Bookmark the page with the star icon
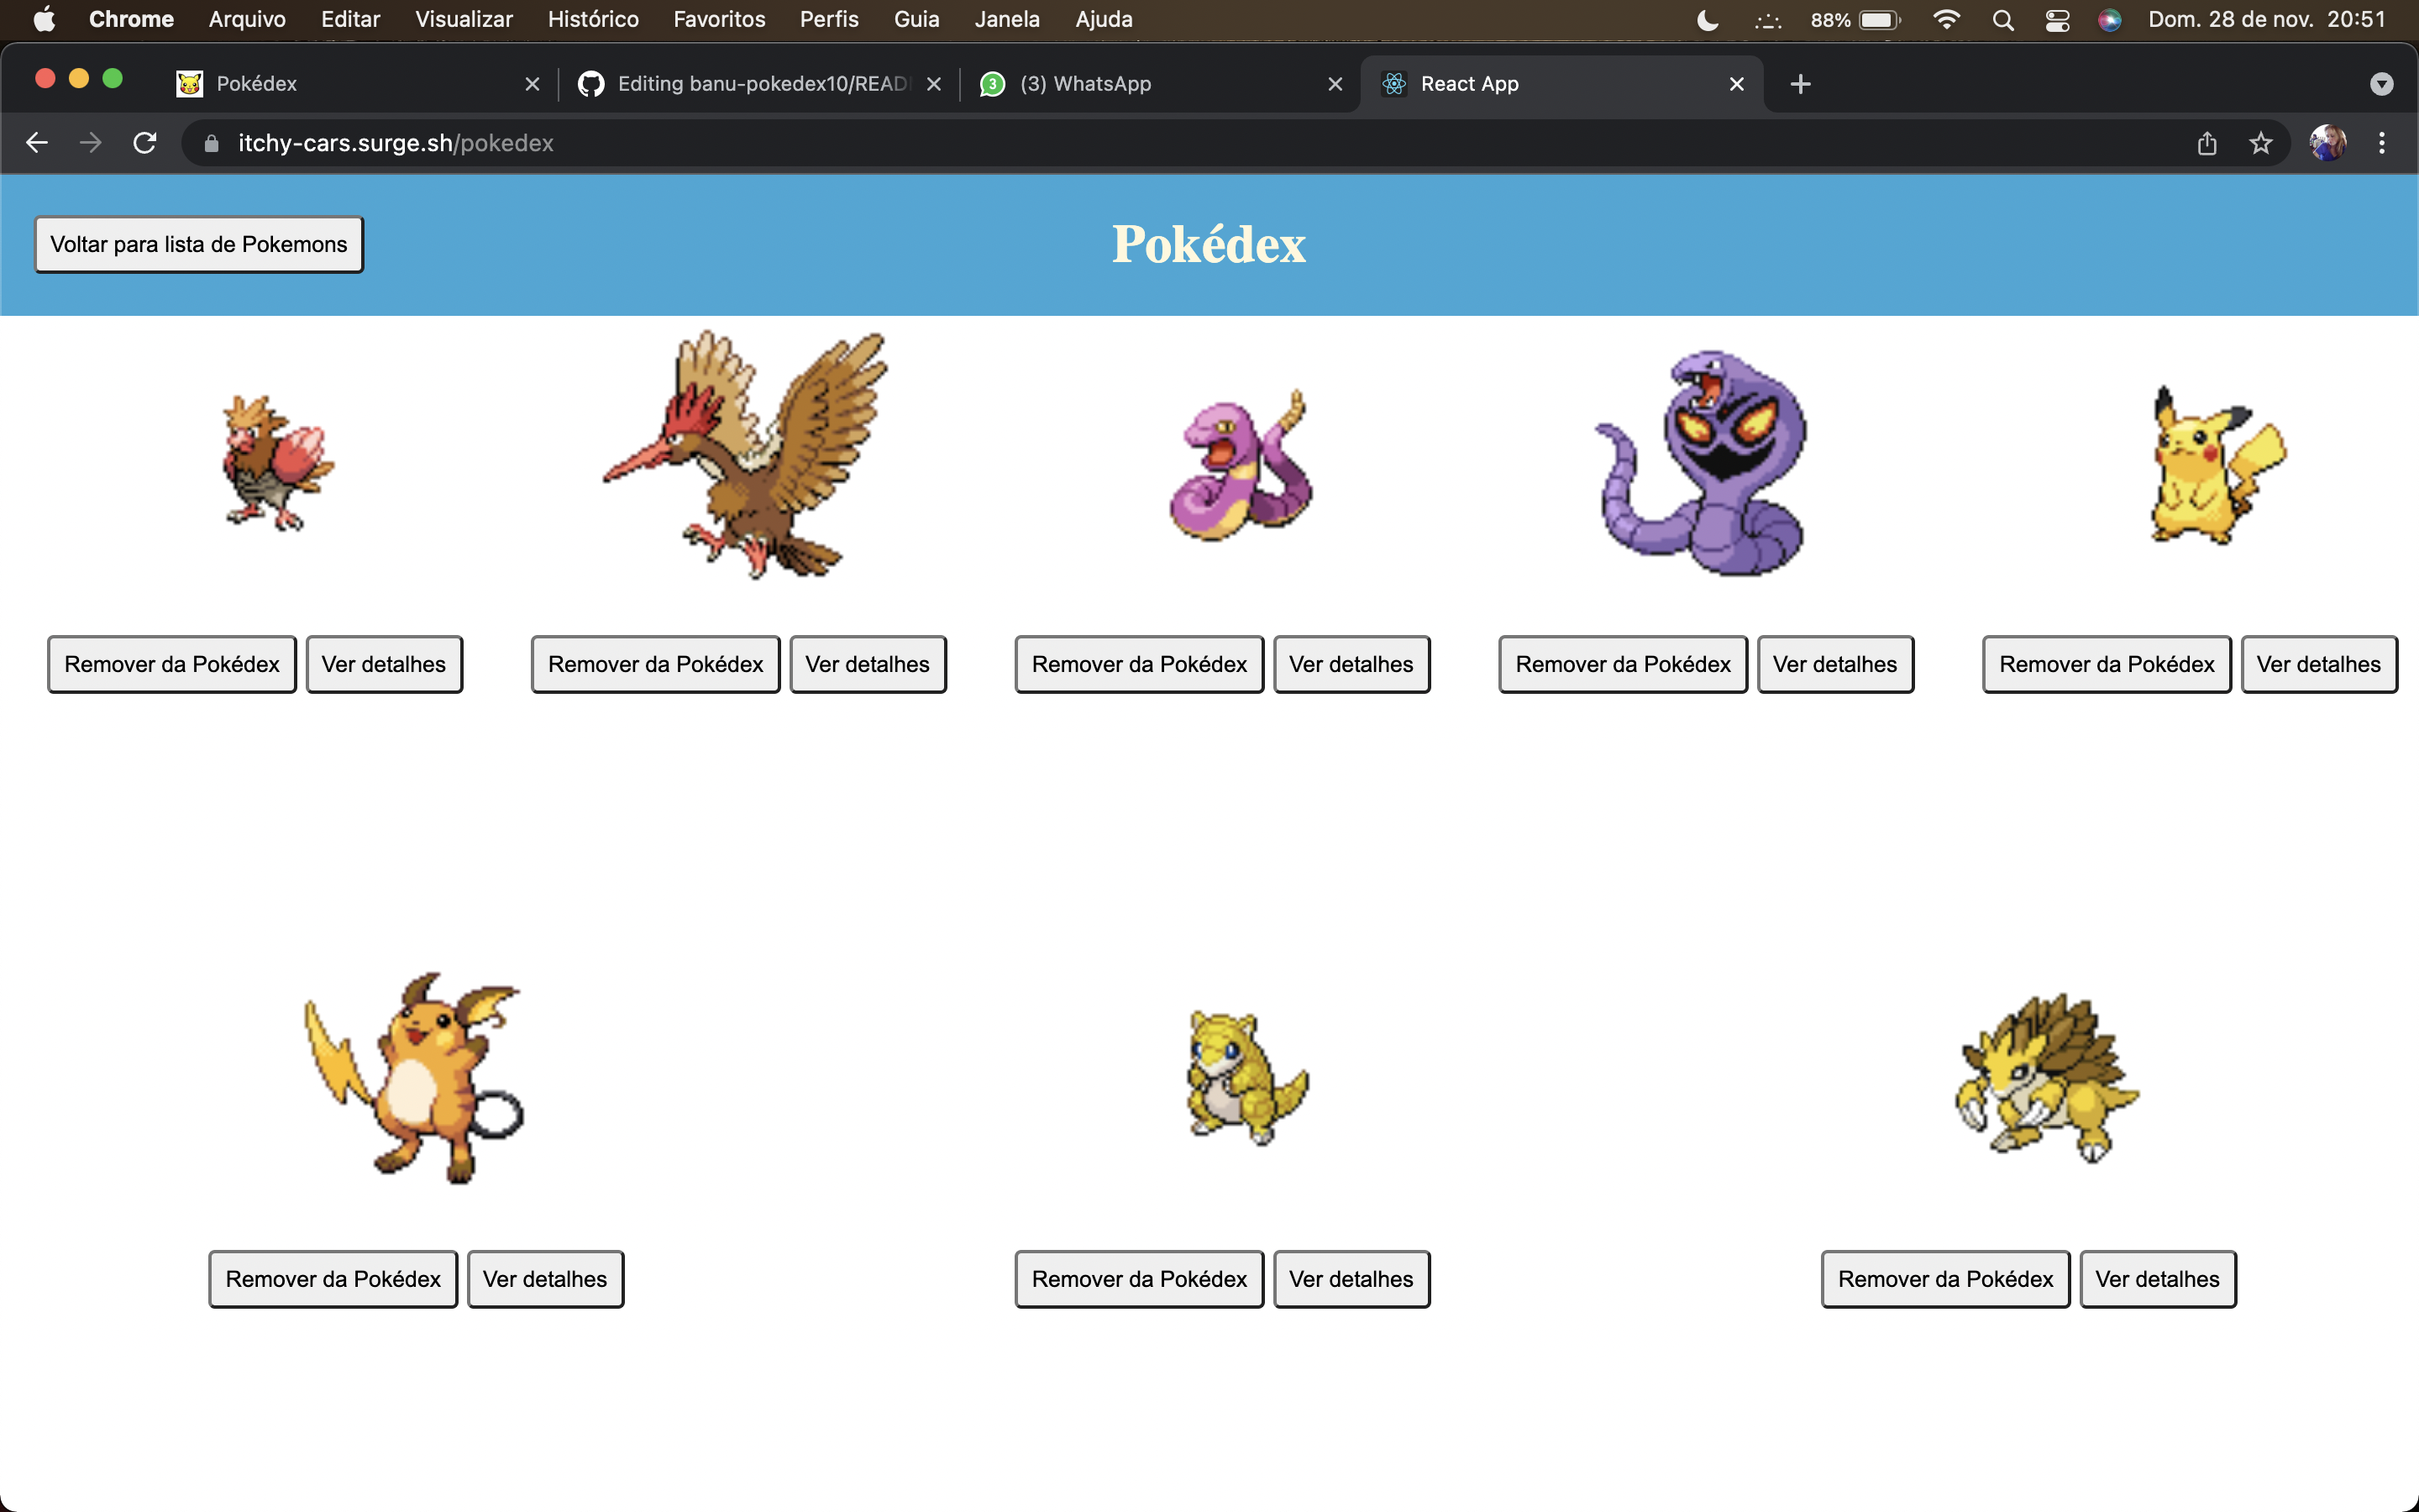 [x=2261, y=143]
